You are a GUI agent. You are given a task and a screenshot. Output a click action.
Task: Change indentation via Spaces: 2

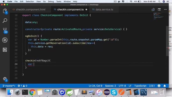(110, 86)
